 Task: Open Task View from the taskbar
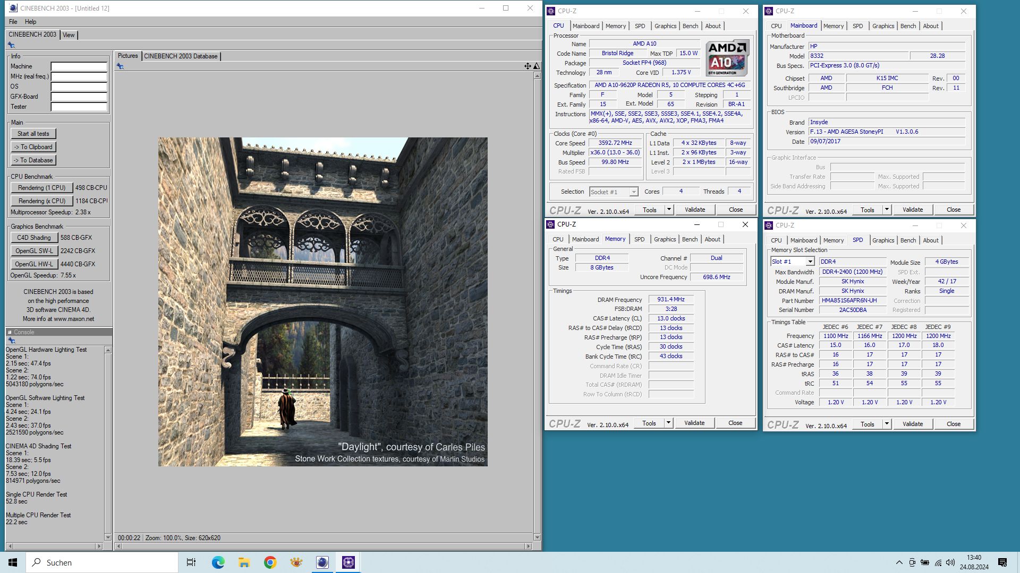[191, 562]
